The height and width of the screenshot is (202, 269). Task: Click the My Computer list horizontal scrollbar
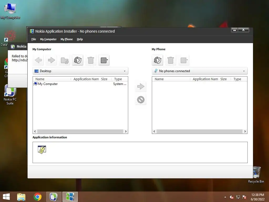(x=80, y=132)
